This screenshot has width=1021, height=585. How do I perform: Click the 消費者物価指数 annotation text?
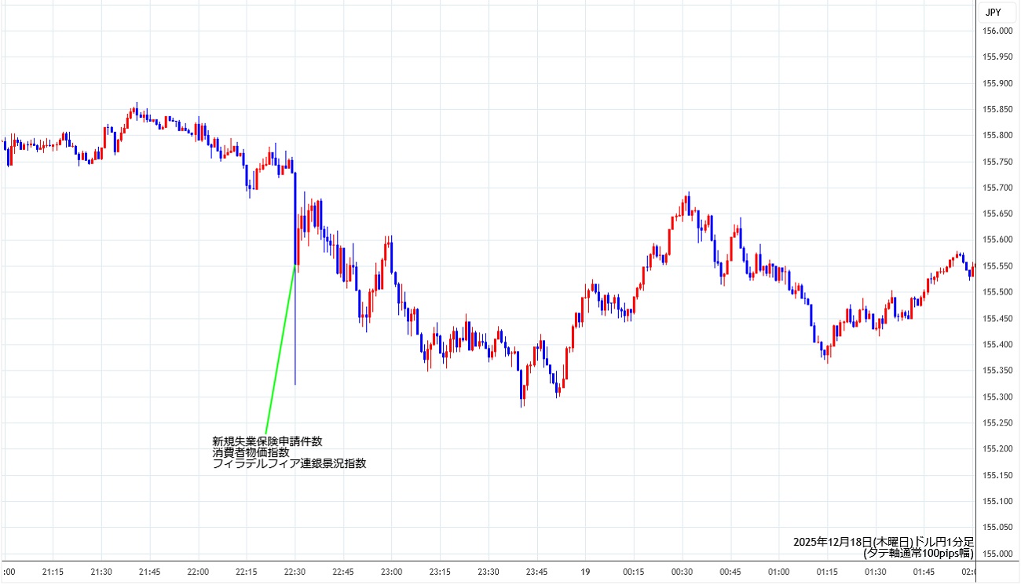coord(251,452)
